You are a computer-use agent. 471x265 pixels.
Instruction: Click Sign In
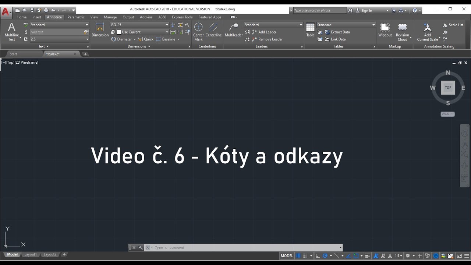pos(364,10)
